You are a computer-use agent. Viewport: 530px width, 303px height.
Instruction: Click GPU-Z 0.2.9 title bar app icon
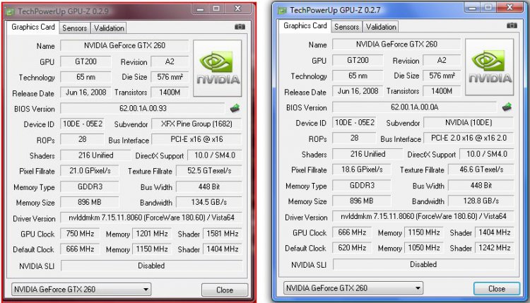(x=10, y=12)
